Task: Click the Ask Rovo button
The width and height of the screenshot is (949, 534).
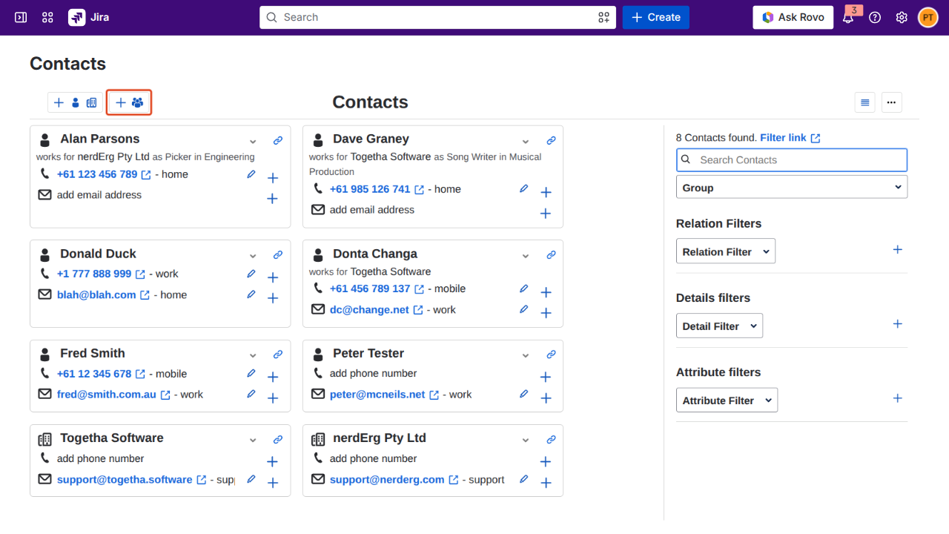Action: coord(793,17)
